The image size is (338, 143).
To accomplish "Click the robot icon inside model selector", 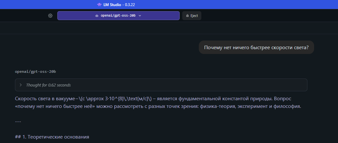I will pyautogui.click(x=97, y=16).
